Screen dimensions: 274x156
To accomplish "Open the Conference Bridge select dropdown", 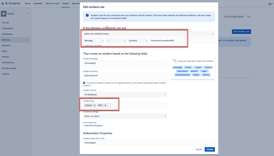I will point(125,116).
